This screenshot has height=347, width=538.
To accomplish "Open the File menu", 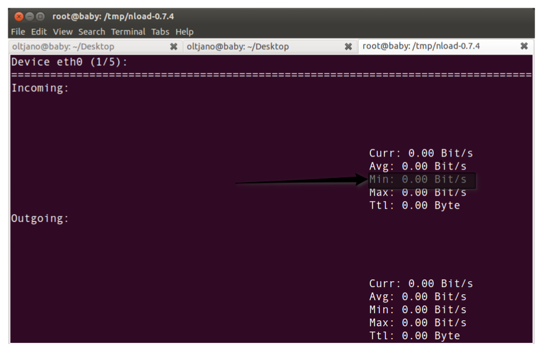I will (18, 31).
